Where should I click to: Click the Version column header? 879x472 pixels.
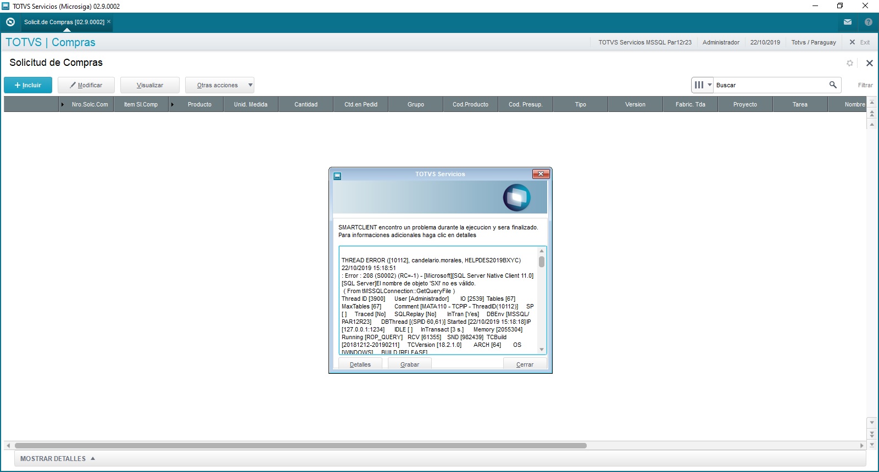(636, 104)
